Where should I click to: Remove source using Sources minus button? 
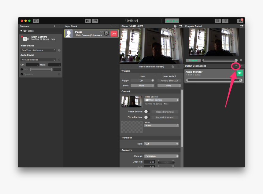(x=60, y=26)
